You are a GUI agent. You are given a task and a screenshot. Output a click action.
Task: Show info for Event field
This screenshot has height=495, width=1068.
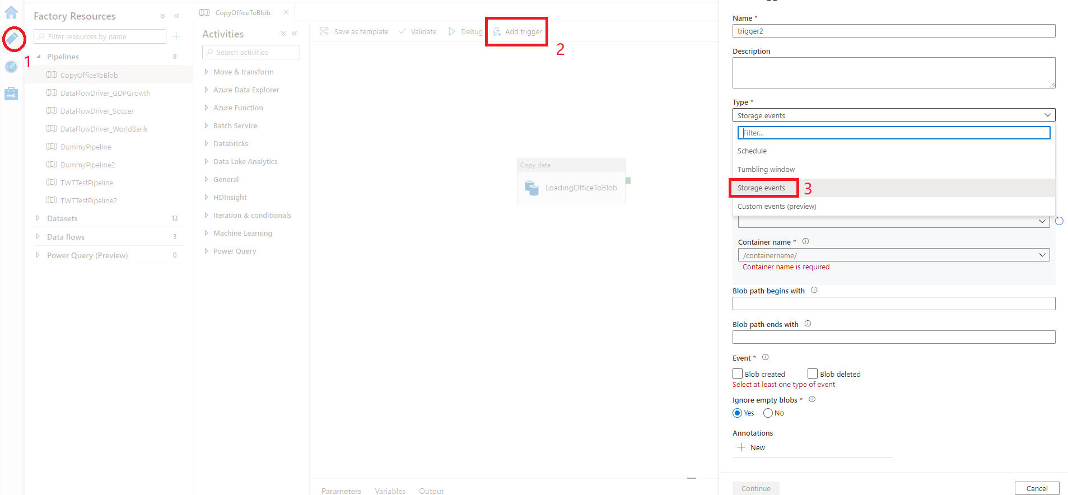click(x=765, y=357)
